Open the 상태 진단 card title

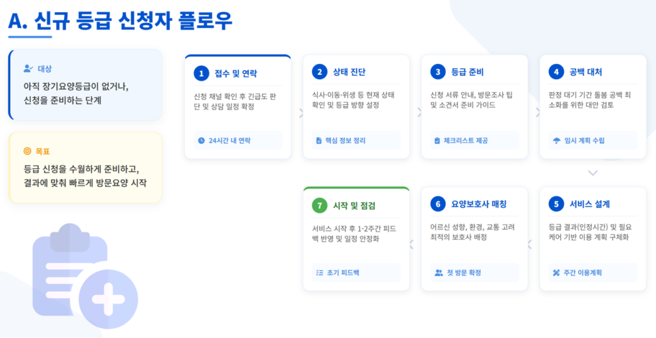tap(349, 72)
